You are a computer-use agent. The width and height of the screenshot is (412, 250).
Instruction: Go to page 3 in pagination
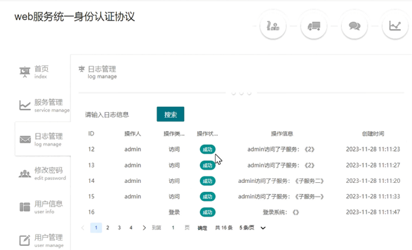pos(119,227)
